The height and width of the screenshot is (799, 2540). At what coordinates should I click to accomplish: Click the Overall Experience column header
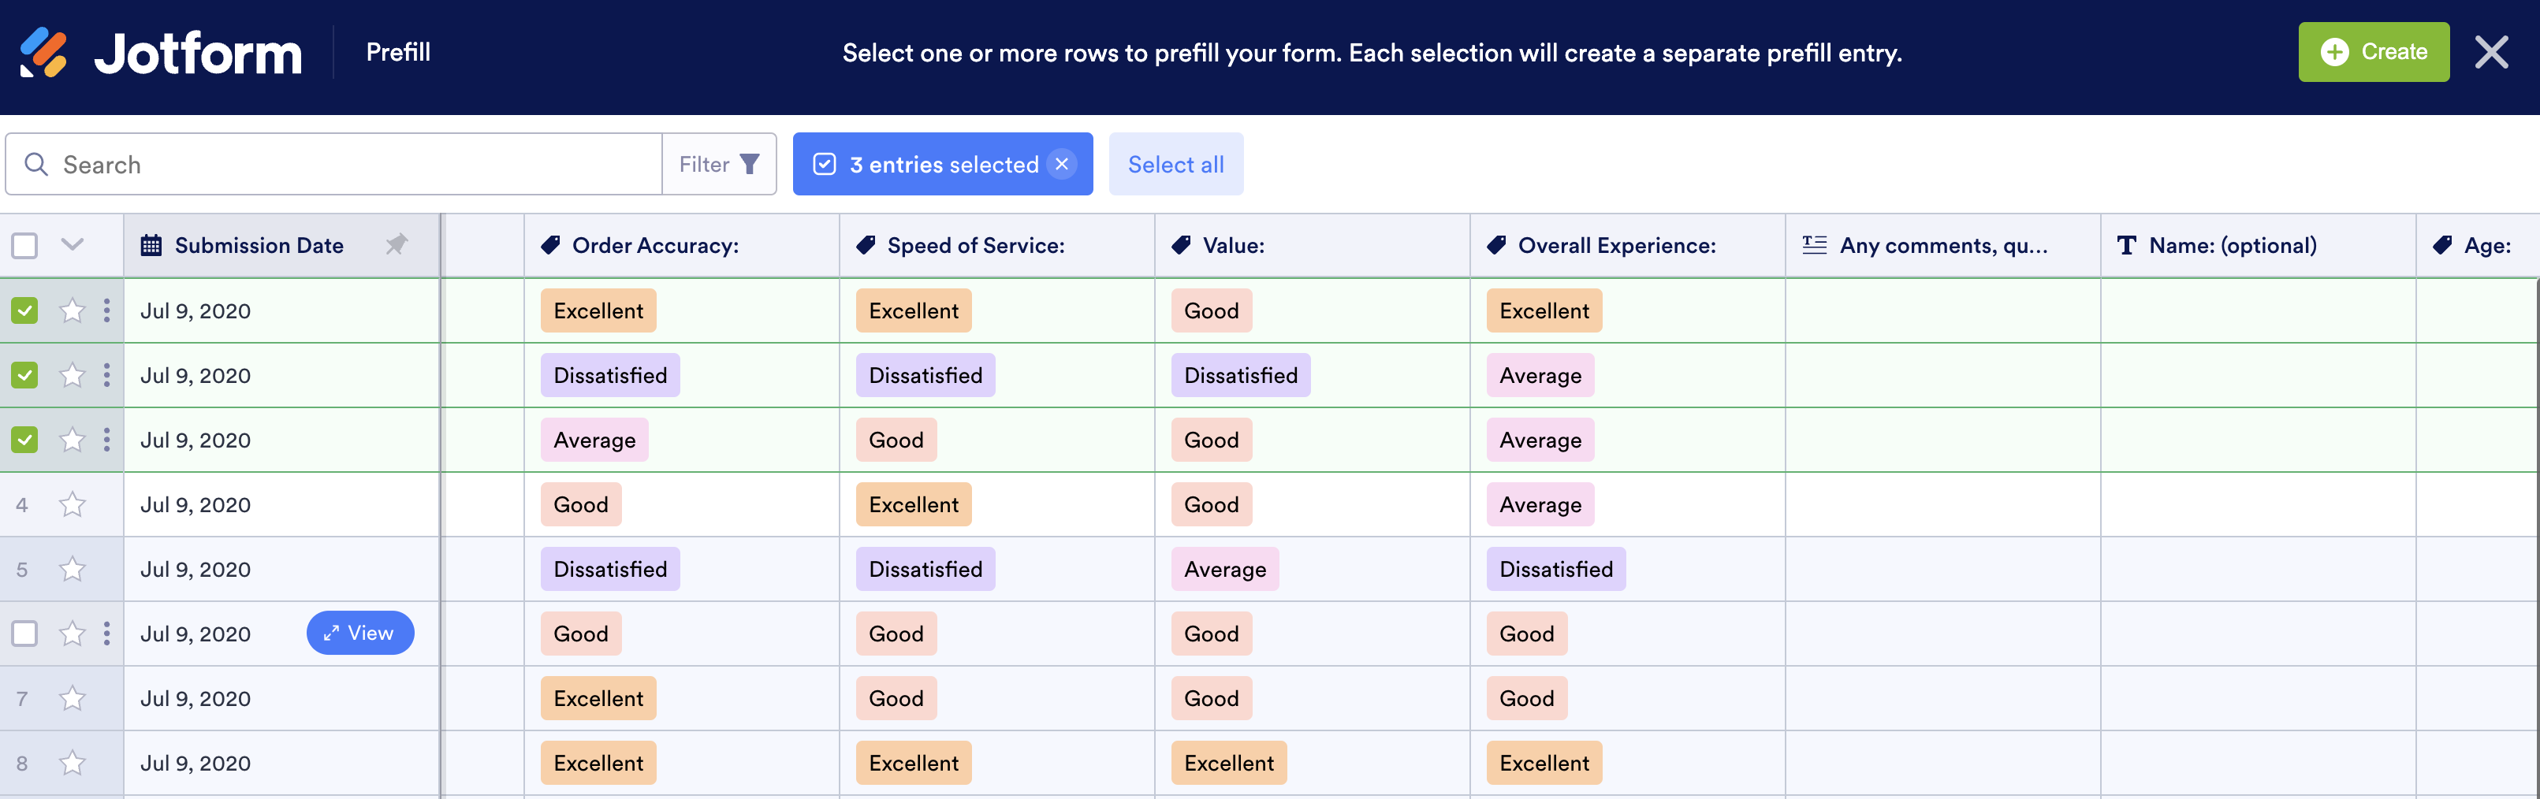click(x=1616, y=245)
